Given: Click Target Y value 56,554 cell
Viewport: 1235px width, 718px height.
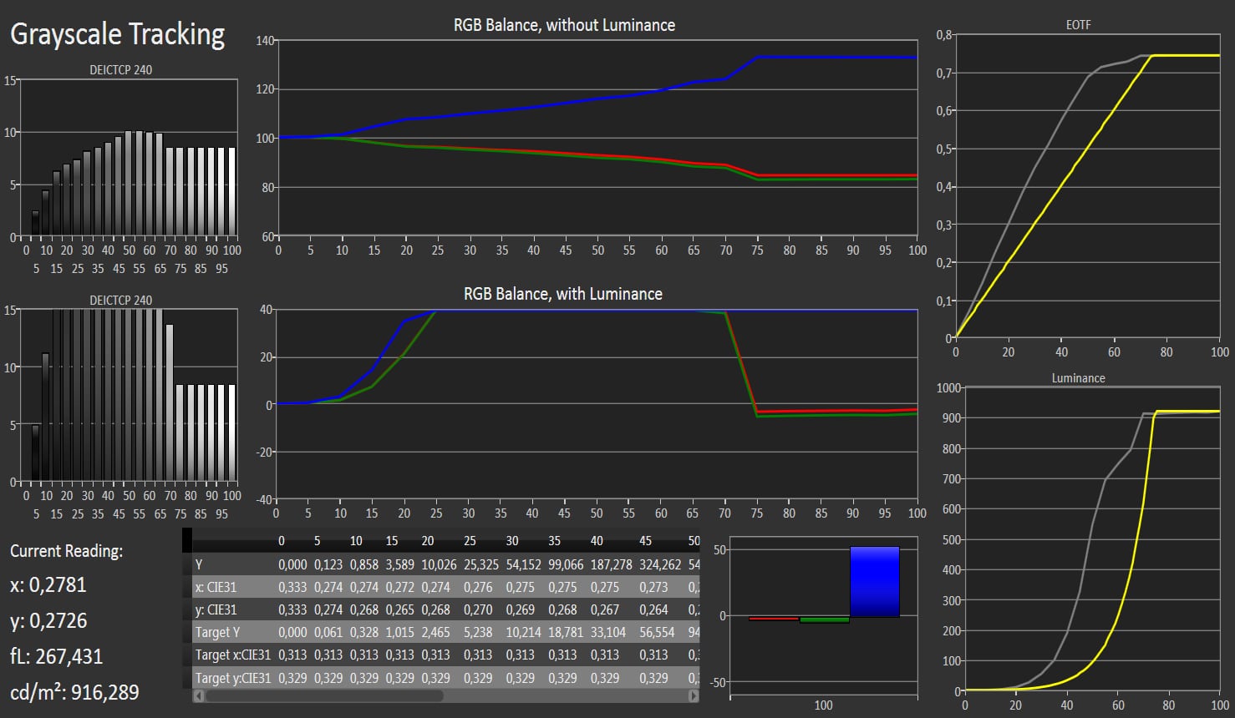Looking at the screenshot, I should 656,633.
